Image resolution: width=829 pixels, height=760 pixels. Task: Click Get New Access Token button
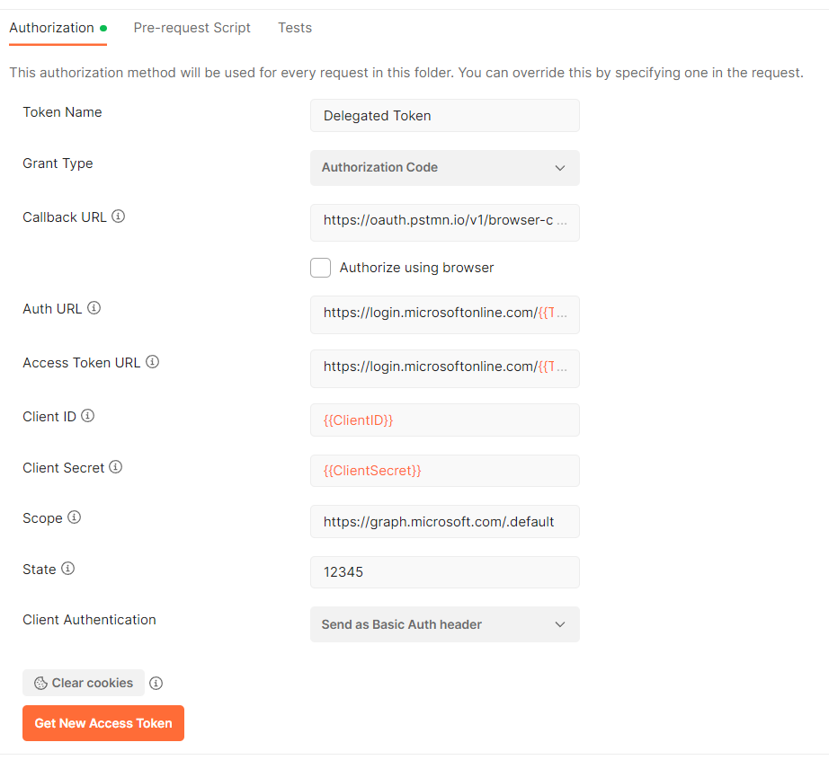[103, 723]
